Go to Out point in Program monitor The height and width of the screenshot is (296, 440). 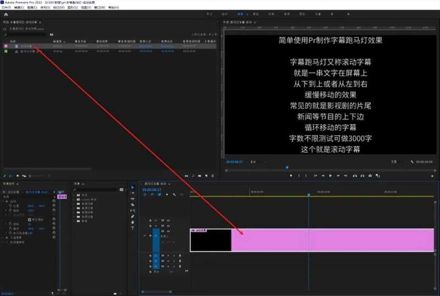point(346,176)
